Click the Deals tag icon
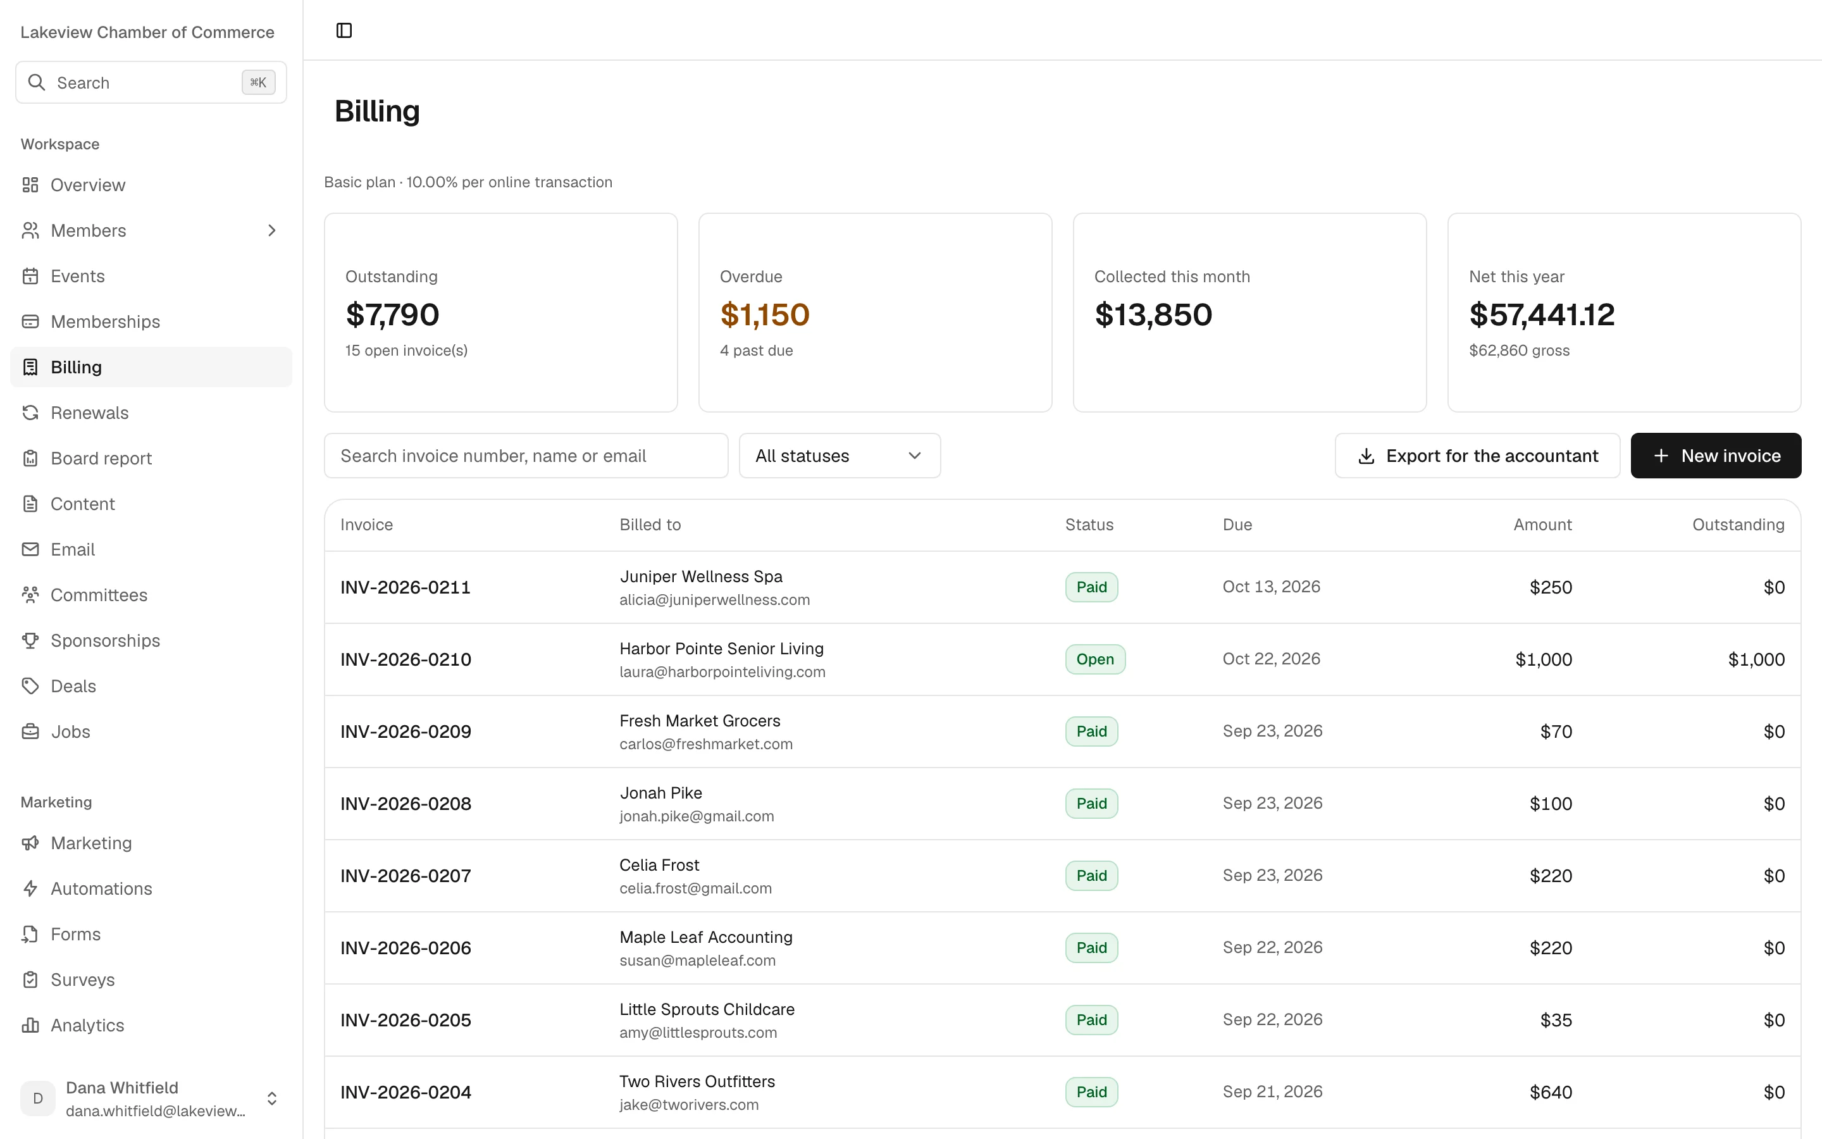This screenshot has width=1822, height=1139. (x=30, y=687)
